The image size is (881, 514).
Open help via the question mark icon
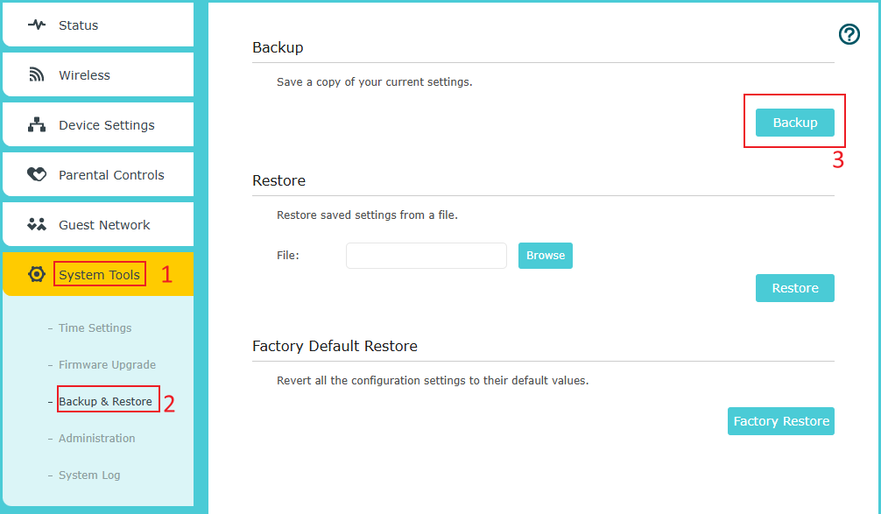849,34
